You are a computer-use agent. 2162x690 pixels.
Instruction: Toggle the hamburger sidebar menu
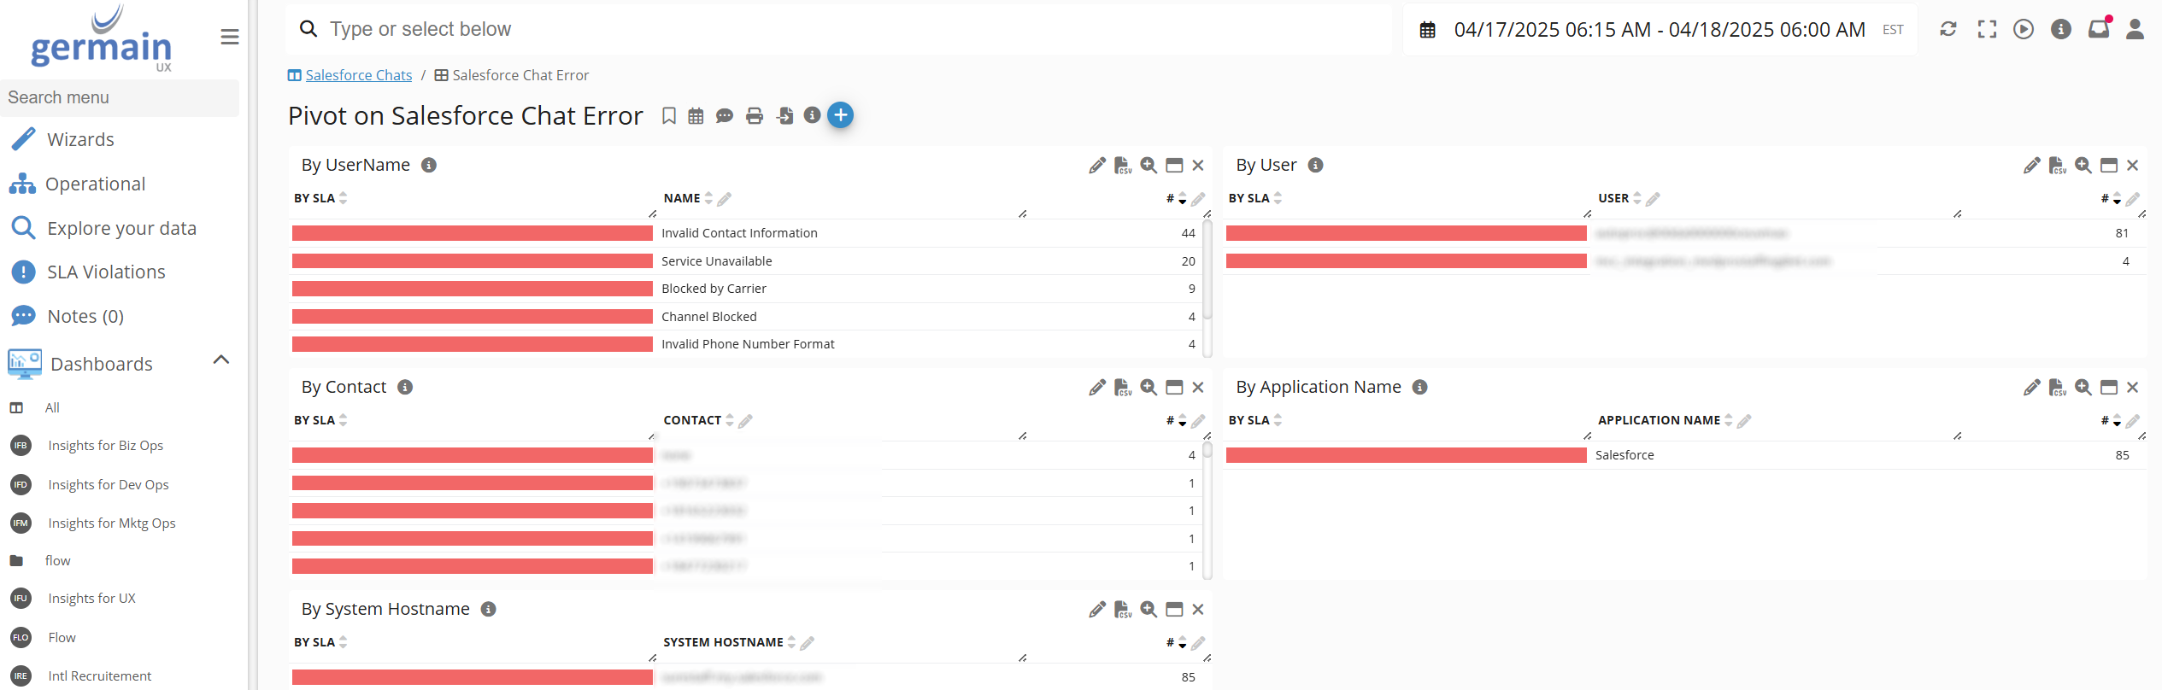tap(229, 37)
